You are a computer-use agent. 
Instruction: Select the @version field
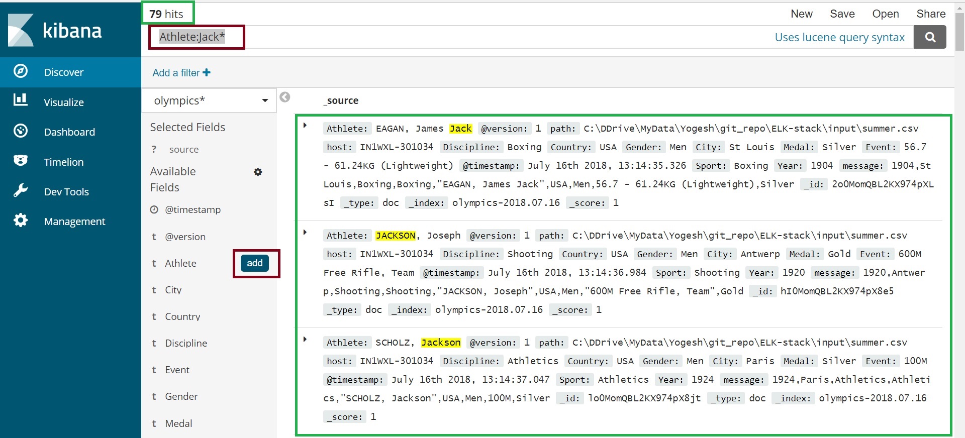pos(185,237)
